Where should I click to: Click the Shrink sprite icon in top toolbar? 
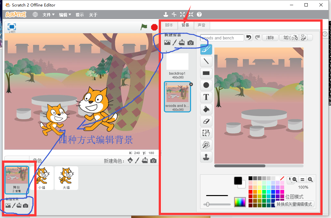click(x=191, y=14)
